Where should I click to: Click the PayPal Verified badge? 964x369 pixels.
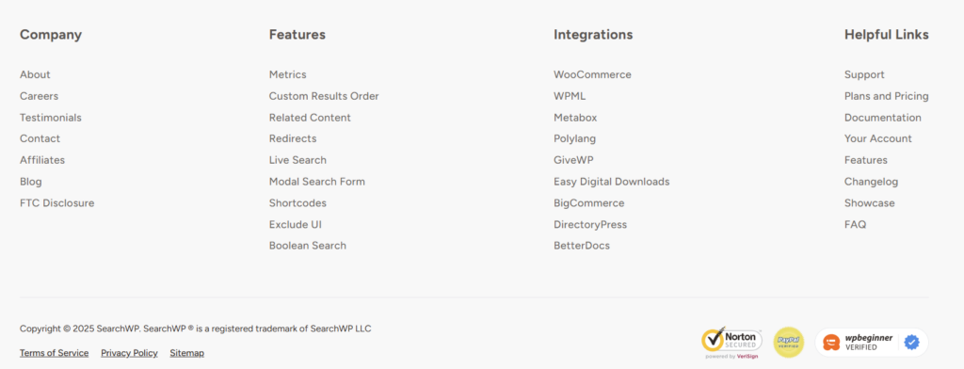pos(789,342)
